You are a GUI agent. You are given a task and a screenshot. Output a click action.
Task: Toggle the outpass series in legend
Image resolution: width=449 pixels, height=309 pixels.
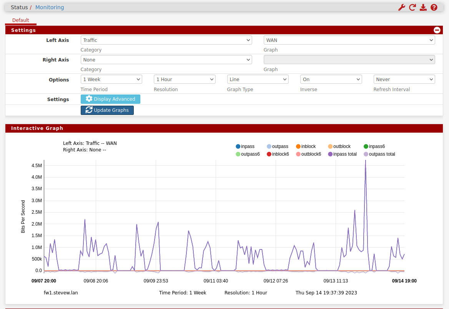278,146
